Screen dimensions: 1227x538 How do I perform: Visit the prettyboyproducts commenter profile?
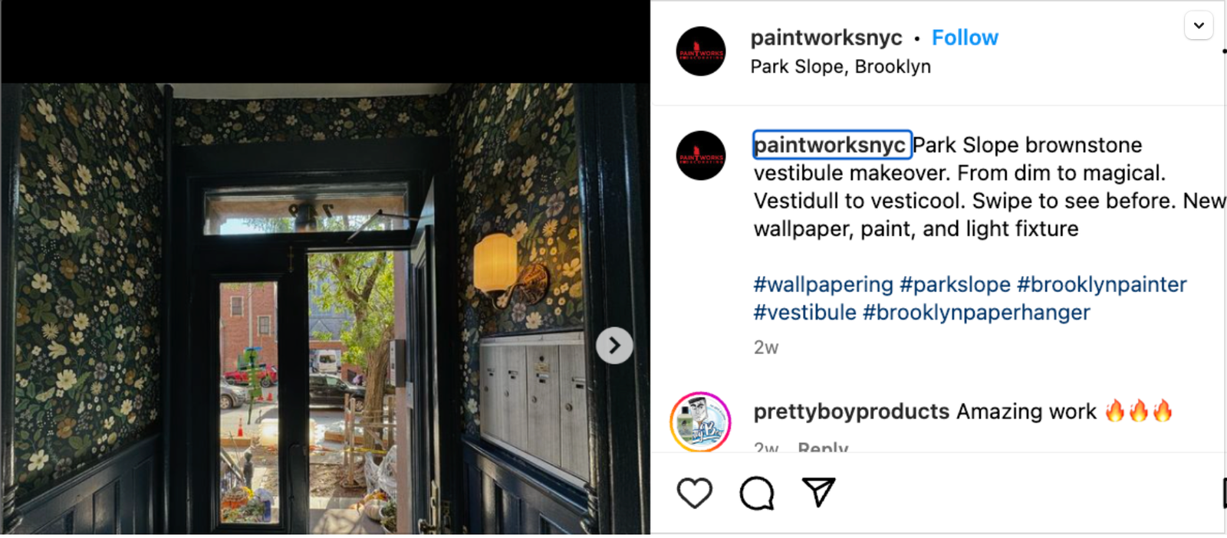pyautogui.click(x=851, y=412)
